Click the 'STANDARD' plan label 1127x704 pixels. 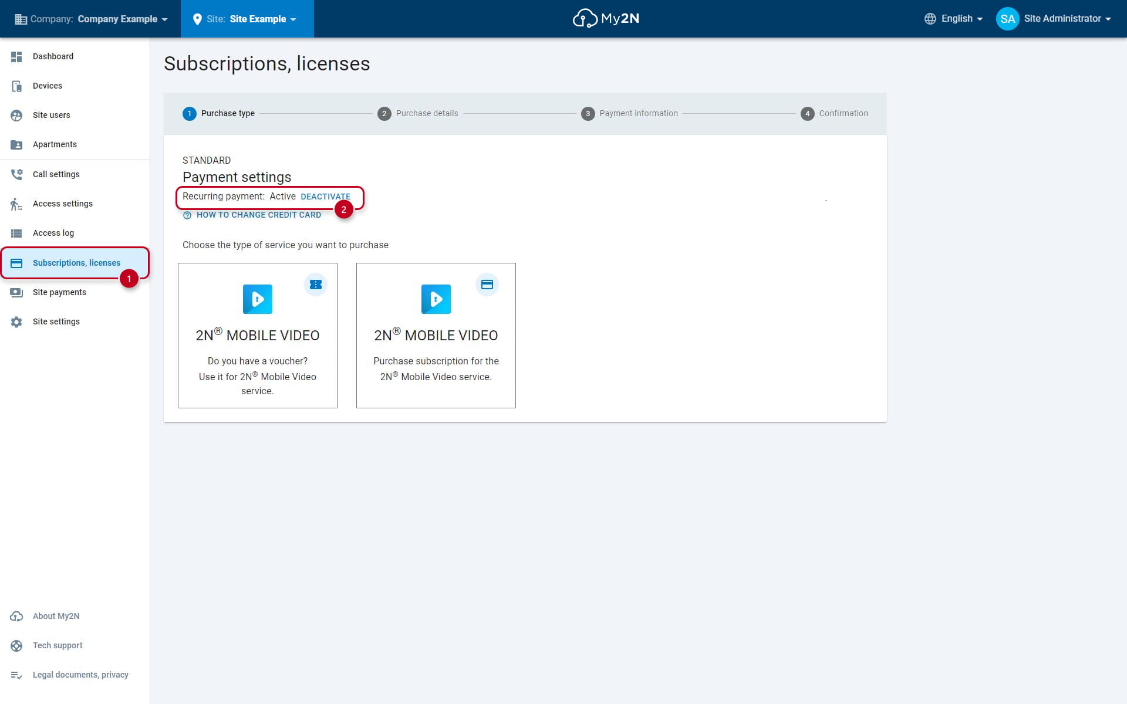click(x=207, y=160)
